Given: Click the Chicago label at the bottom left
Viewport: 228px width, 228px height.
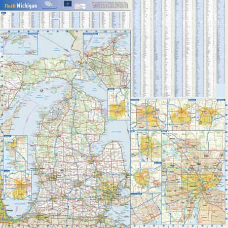Looking at the screenshot, I should click(x=9, y=210).
